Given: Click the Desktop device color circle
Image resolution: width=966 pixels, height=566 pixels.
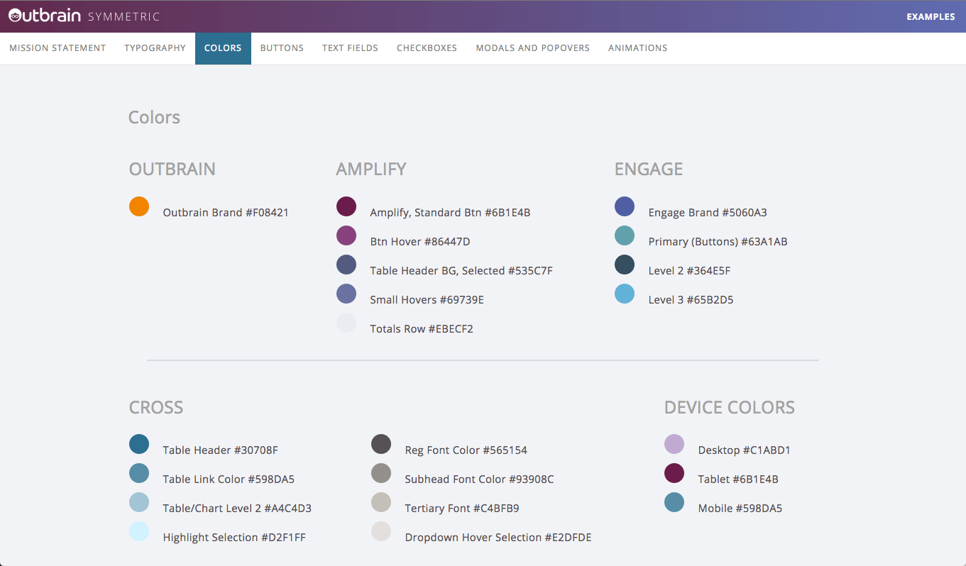Looking at the screenshot, I should (674, 444).
